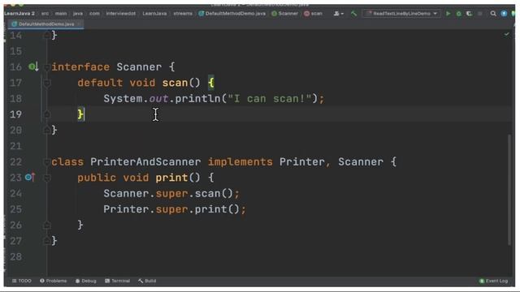Click "println" on line 18
This screenshot has width=520, height=292.
pyautogui.click(x=197, y=99)
